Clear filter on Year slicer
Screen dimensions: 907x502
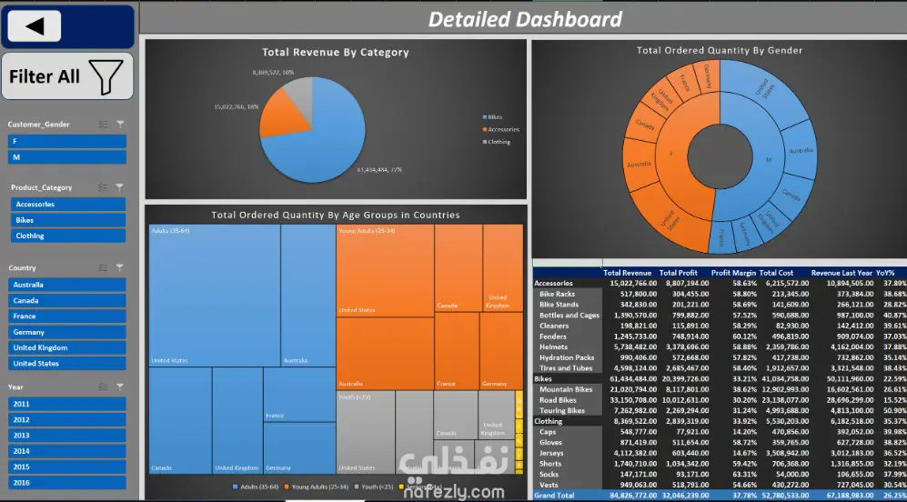click(120, 387)
